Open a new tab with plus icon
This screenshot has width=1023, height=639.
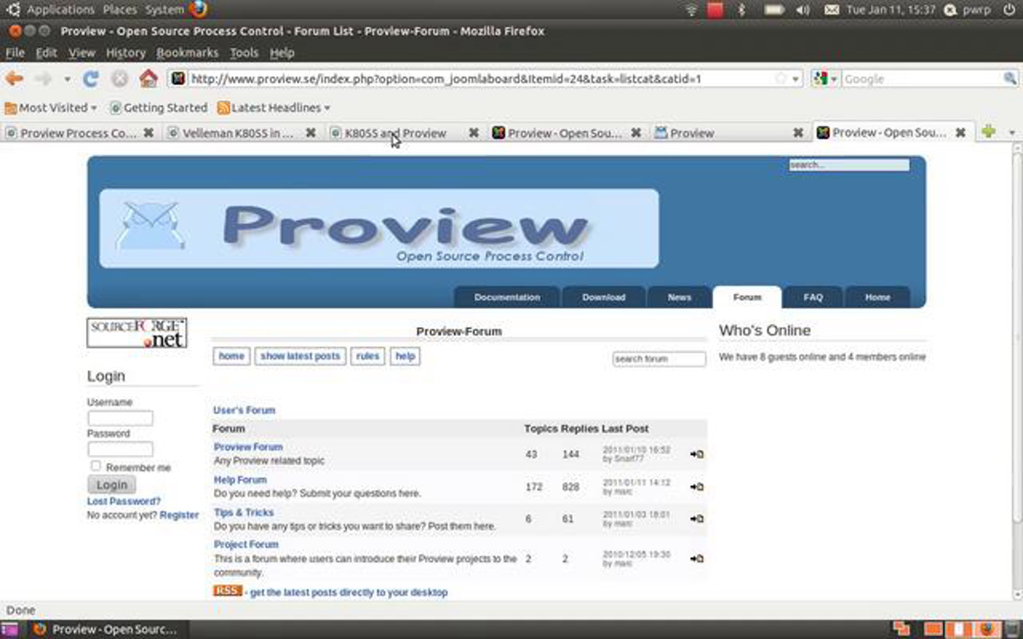coord(988,132)
